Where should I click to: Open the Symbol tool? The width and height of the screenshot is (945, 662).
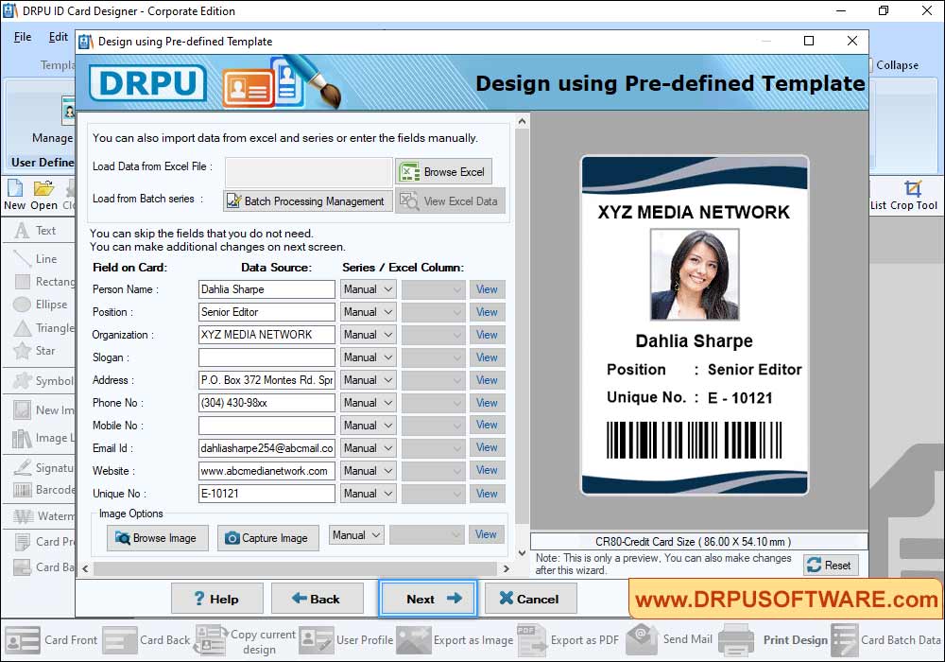pos(43,380)
